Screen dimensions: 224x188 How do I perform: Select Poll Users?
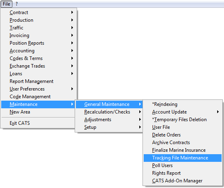[x=183, y=165]
